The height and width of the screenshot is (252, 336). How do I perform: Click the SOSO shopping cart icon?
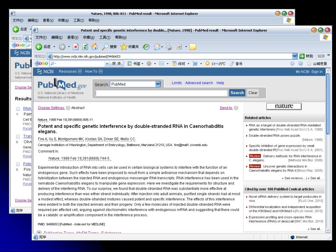tap(195, 64)
